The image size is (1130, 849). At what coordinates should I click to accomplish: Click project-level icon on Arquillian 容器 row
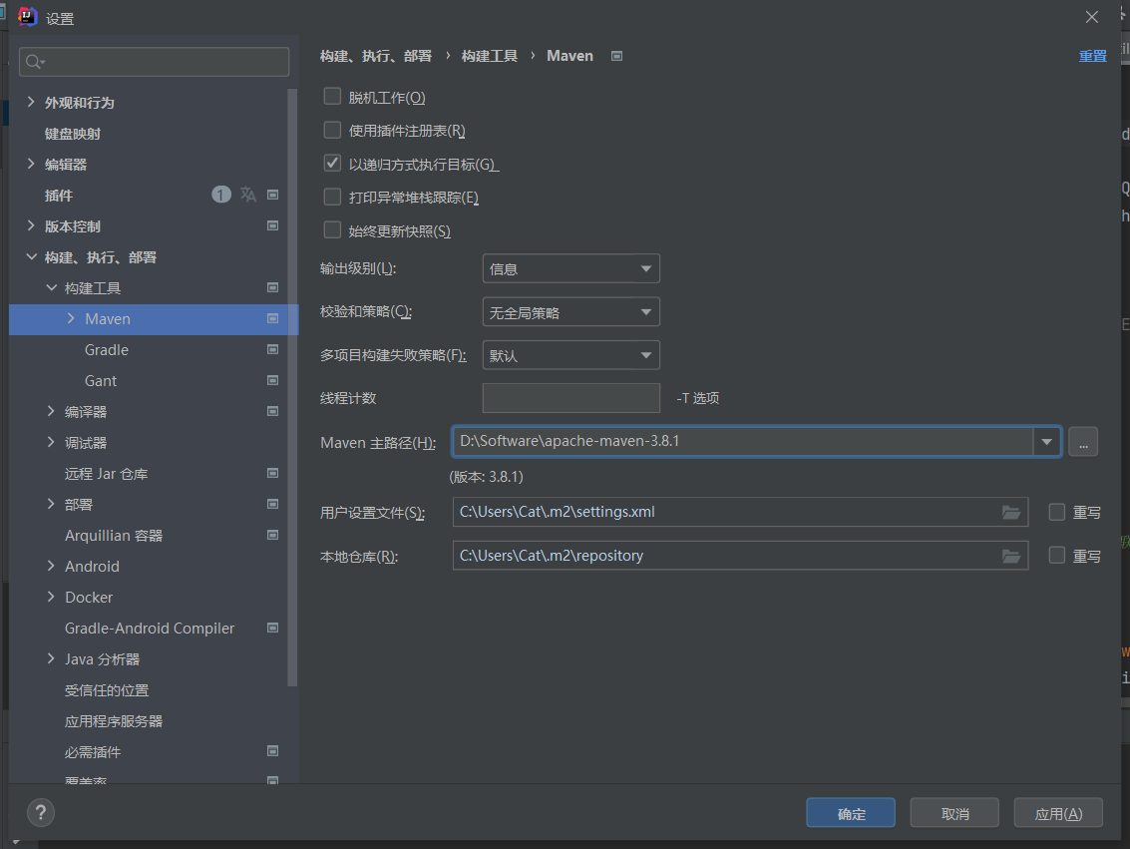pyautogui.click(x=272, y=536)
